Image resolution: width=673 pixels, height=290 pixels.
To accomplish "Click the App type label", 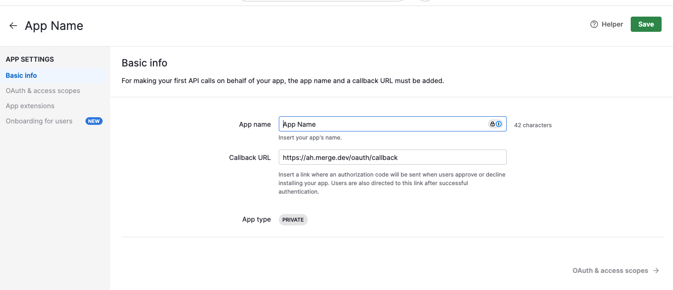I will click(256, 219).
